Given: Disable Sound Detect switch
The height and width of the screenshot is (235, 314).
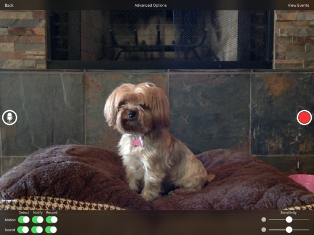Looking at the screenshot, I should coord(23,229).
